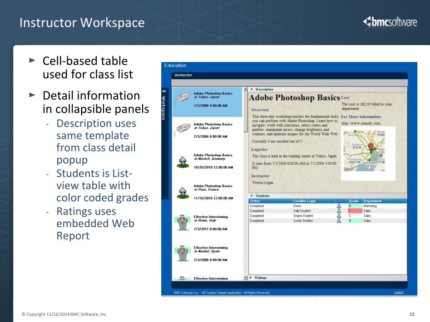Click the class list scrollbar thumb
This screenshot has width=430, height=322.
click(x=245, y=112)
